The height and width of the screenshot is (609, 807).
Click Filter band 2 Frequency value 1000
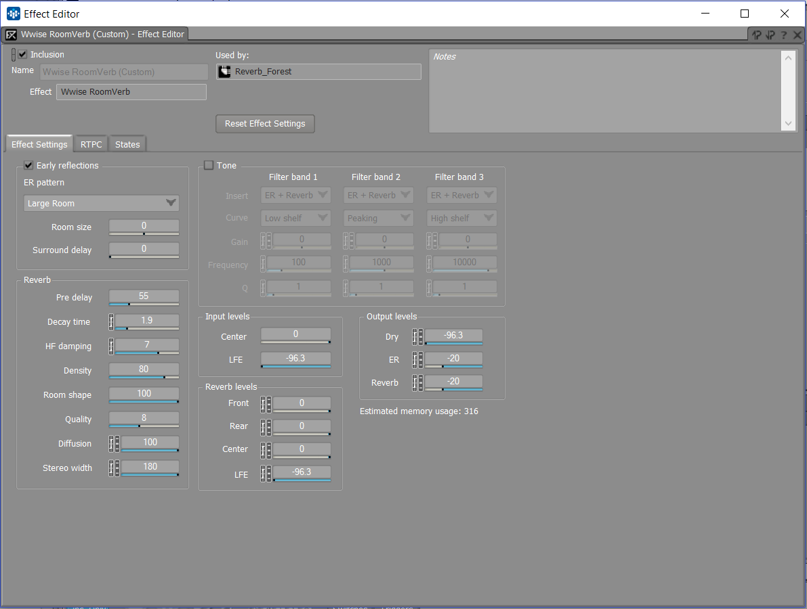click(381, 263)
